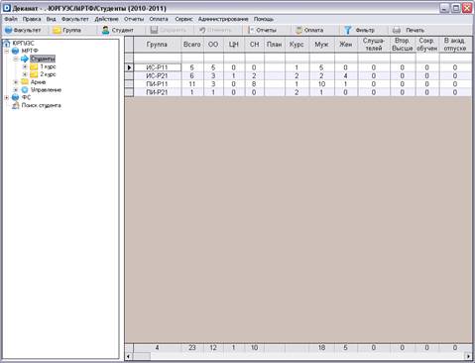Click the Группа folder toolbar icon

click(57, 30)
